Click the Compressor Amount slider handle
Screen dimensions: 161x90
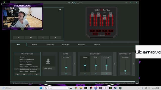point(125,71)
